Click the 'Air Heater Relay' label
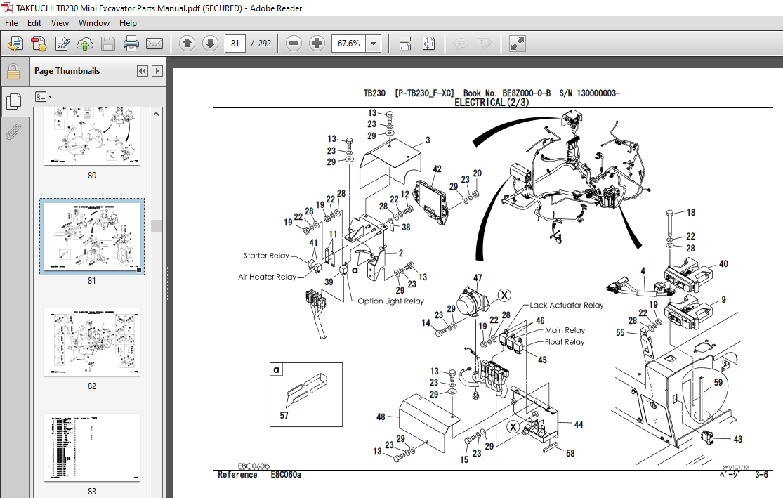 coord(267,277)
